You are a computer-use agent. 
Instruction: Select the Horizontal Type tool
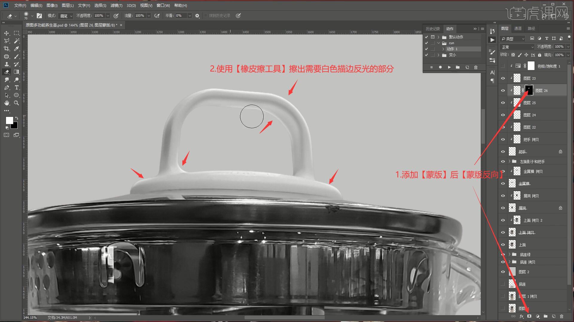[17, 87]
